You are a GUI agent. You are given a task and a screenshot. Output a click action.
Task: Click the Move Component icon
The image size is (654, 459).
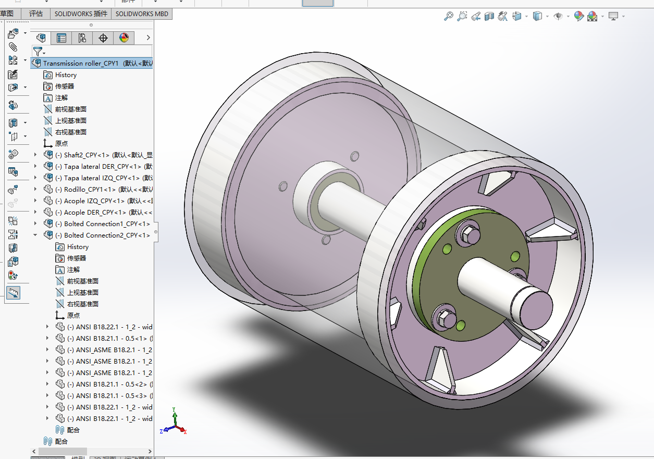13,88
